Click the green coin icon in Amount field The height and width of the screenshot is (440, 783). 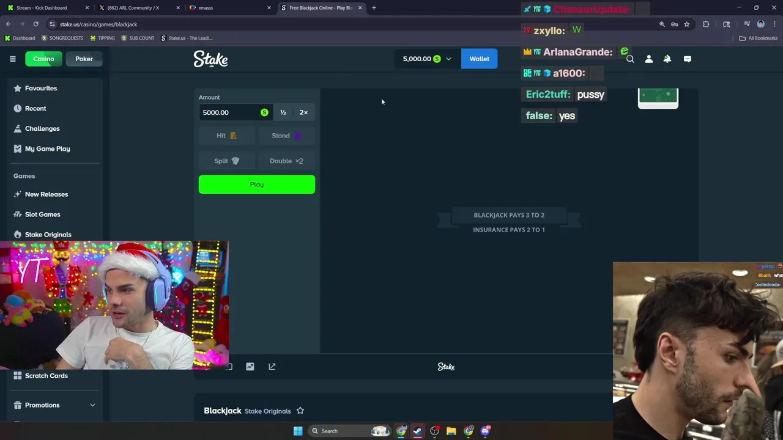point(264,112)
